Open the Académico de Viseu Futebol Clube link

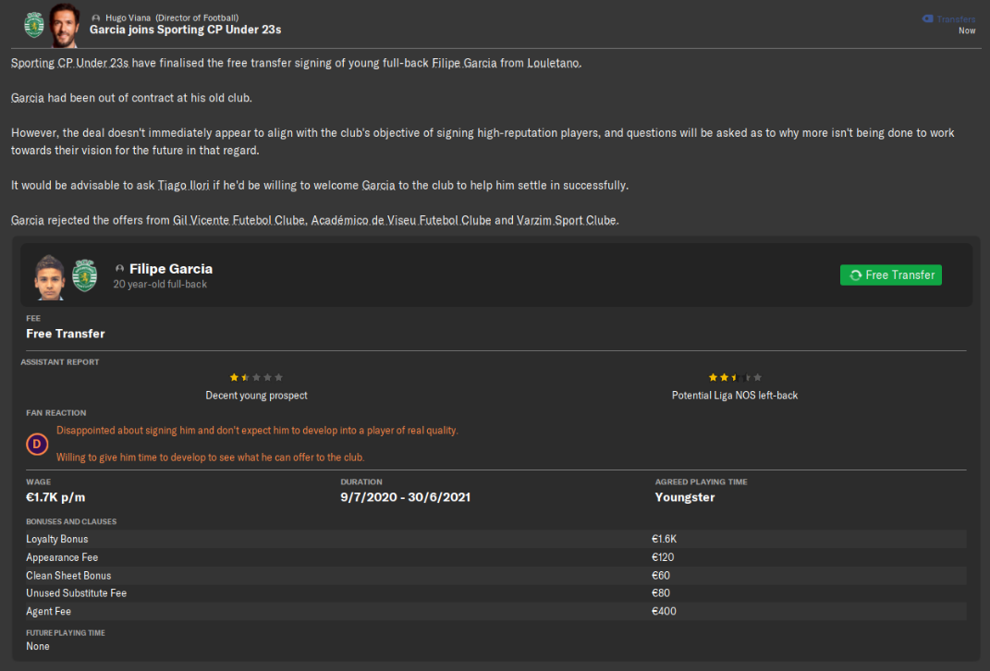(x=401, y=220)
